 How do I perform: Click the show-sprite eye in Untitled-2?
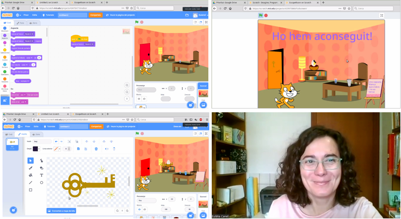(x=139, y=99)
